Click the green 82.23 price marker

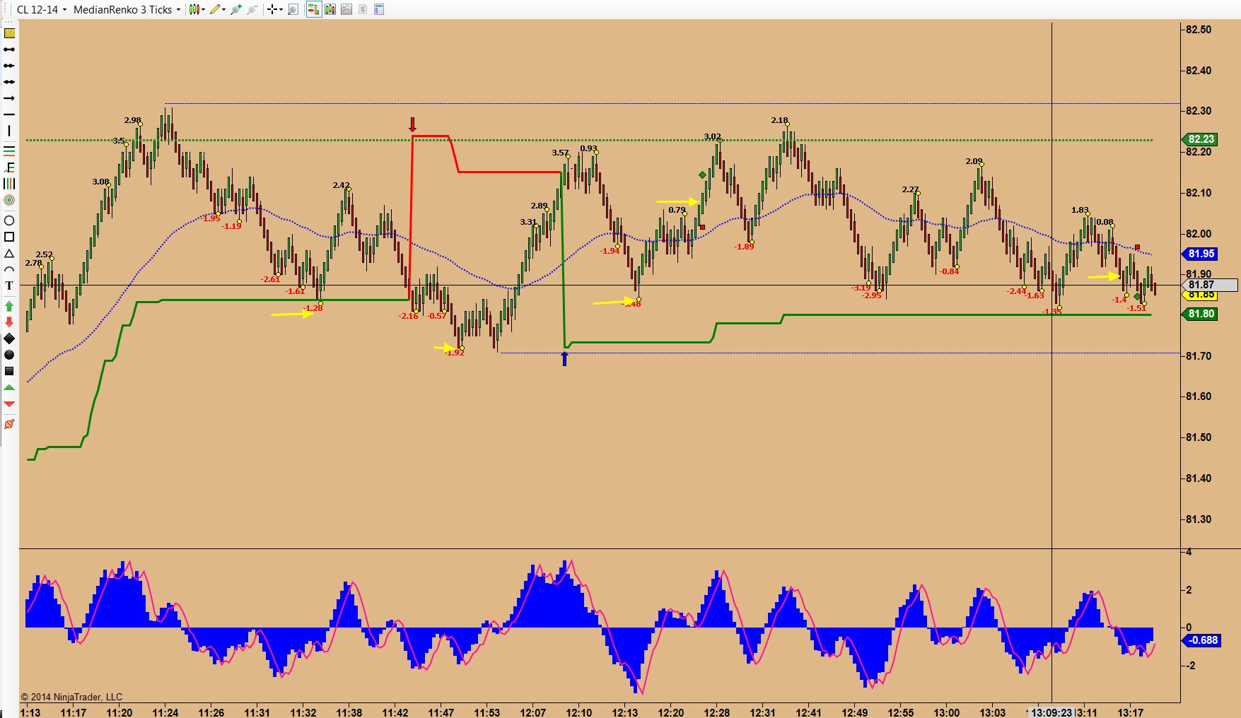(x=1201, y=139)
